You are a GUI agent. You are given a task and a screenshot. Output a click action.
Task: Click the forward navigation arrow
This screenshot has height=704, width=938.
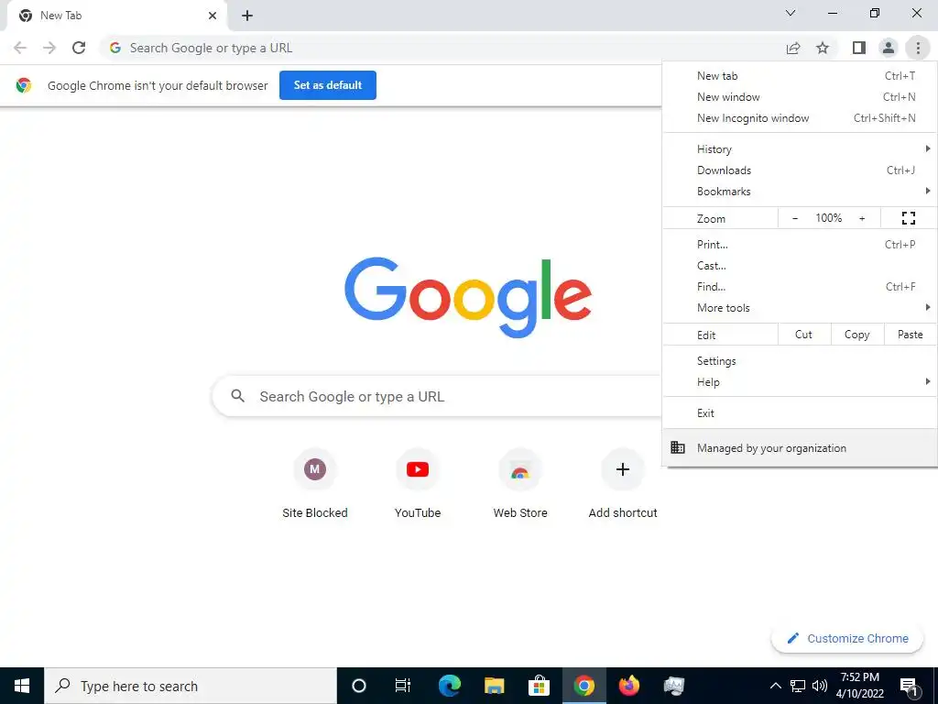click(x=49, y=48)
